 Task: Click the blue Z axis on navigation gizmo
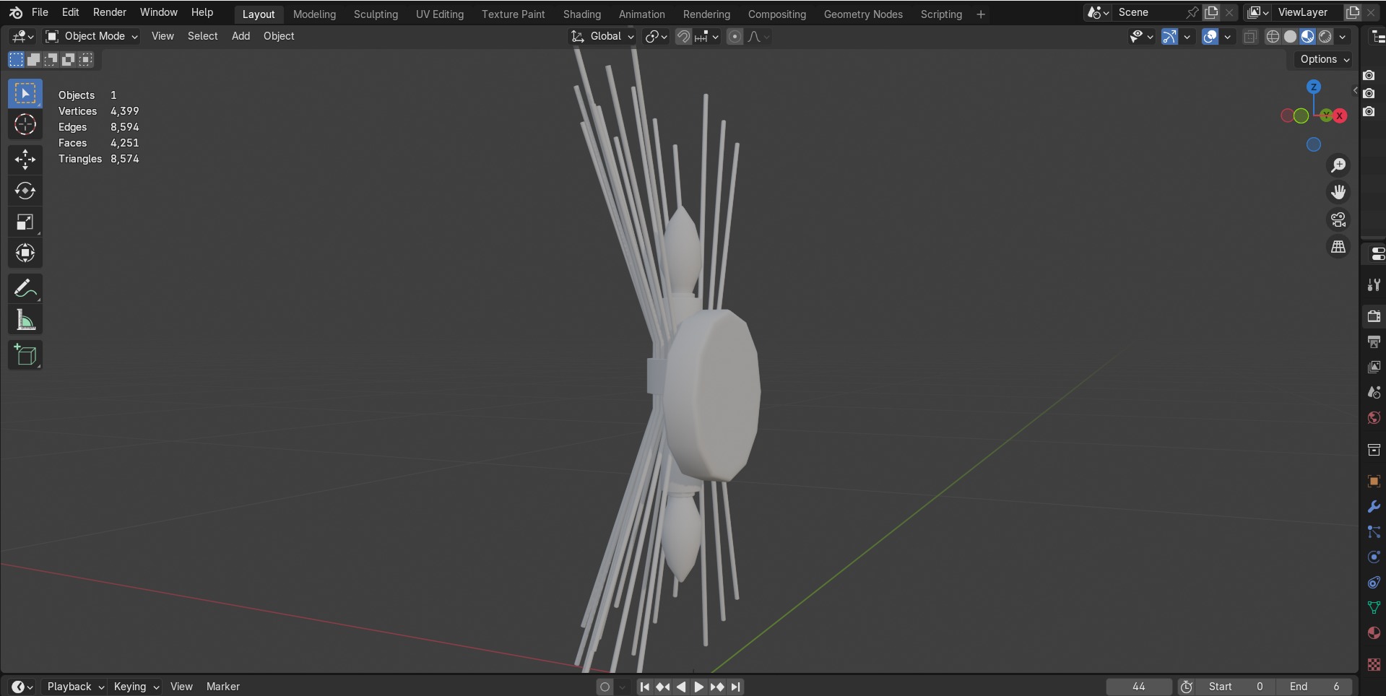click(1314, 87)
